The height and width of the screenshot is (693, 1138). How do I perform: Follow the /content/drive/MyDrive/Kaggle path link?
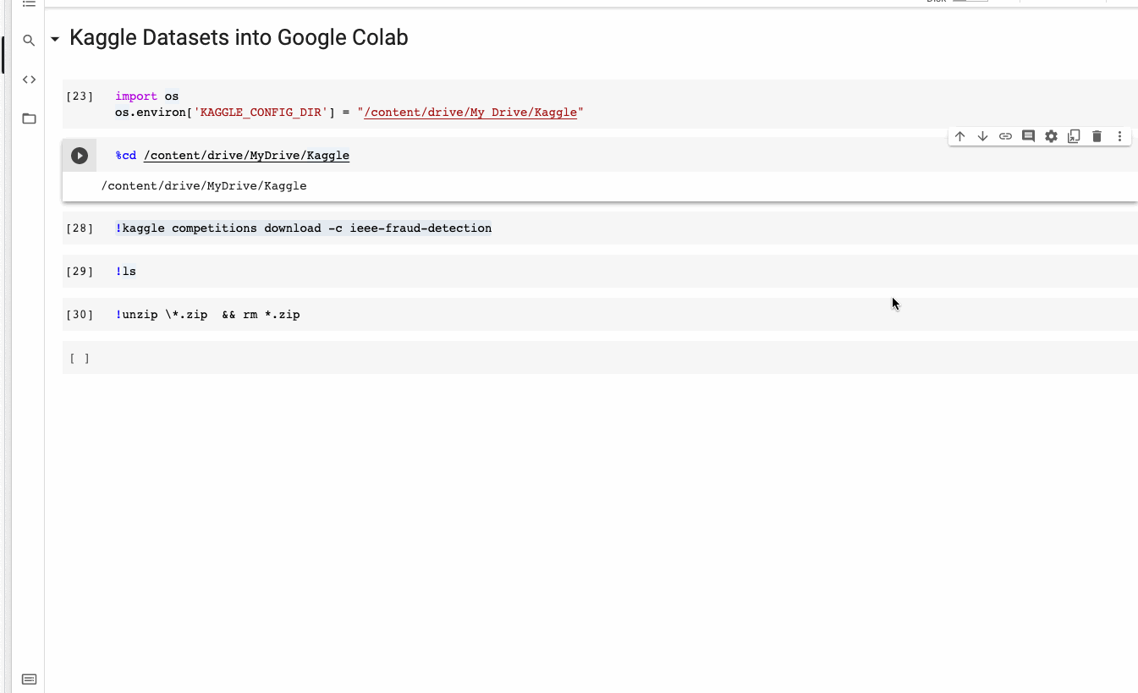point(246,156)
